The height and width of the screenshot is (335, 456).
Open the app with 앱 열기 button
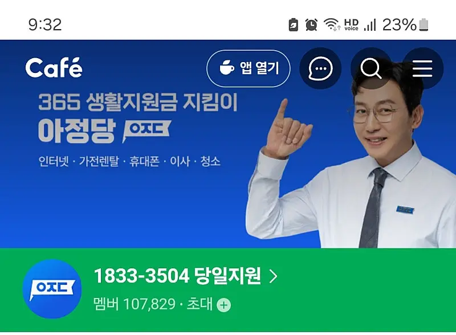[x=249, y=68]
